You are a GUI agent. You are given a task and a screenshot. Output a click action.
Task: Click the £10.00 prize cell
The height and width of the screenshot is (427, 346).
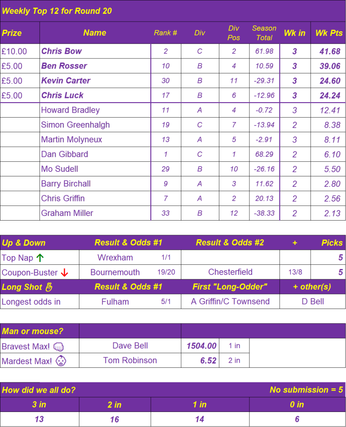pyautogui.click(x=20, y=51)
